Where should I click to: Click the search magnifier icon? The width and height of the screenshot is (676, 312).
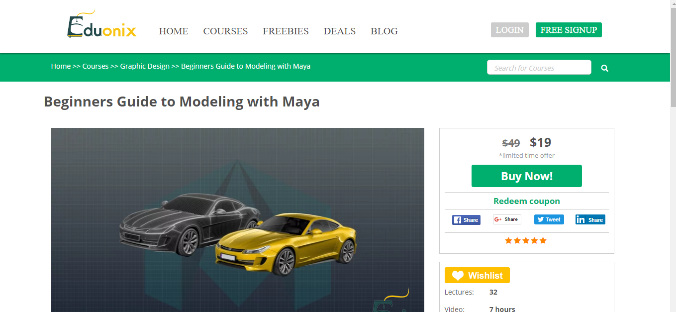(x=604, y=68)
